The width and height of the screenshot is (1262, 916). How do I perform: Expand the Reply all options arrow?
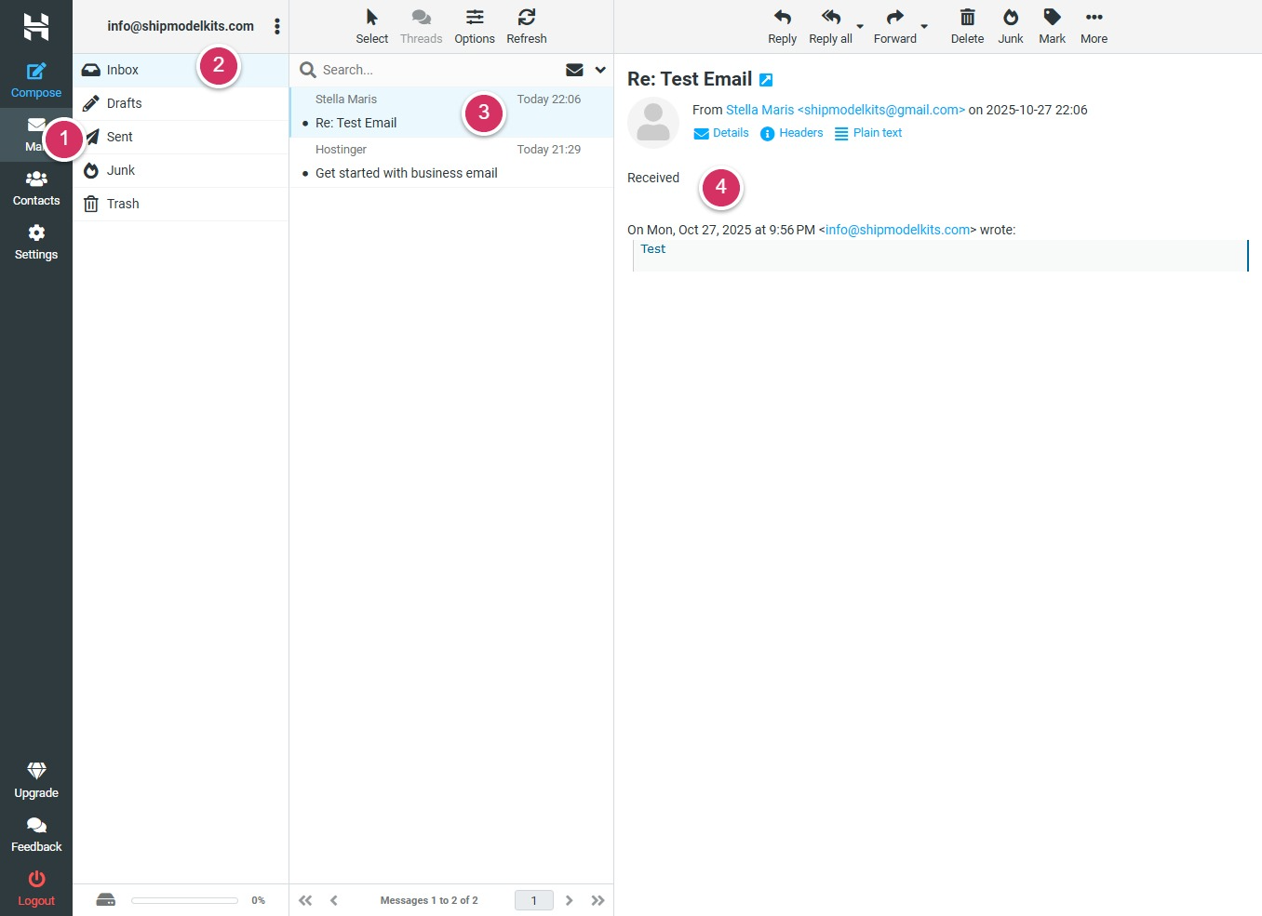(860, 27)
